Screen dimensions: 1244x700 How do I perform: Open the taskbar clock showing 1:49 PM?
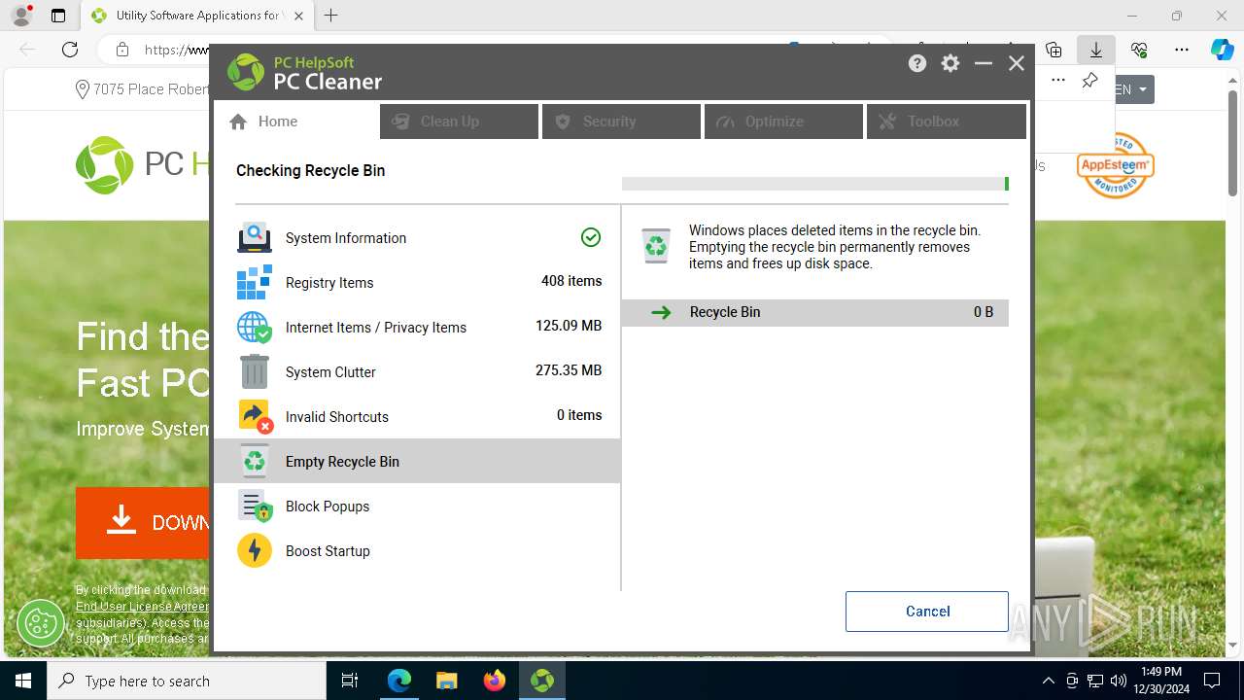[x=1162, y=681]
